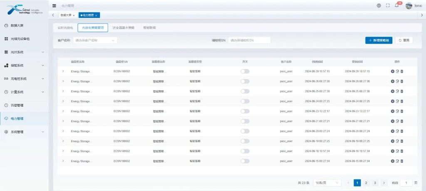The height and width of the screenshot is (191, 426).
Task: Click the 新增策略组 button
Action: [379, 40]
